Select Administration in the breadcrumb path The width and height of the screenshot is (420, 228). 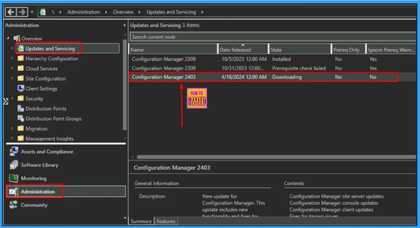pos(83,12)
